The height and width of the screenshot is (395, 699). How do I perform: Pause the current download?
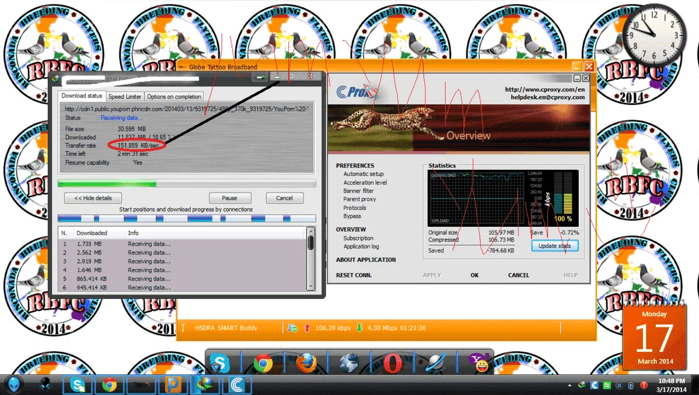coord(229,198)
